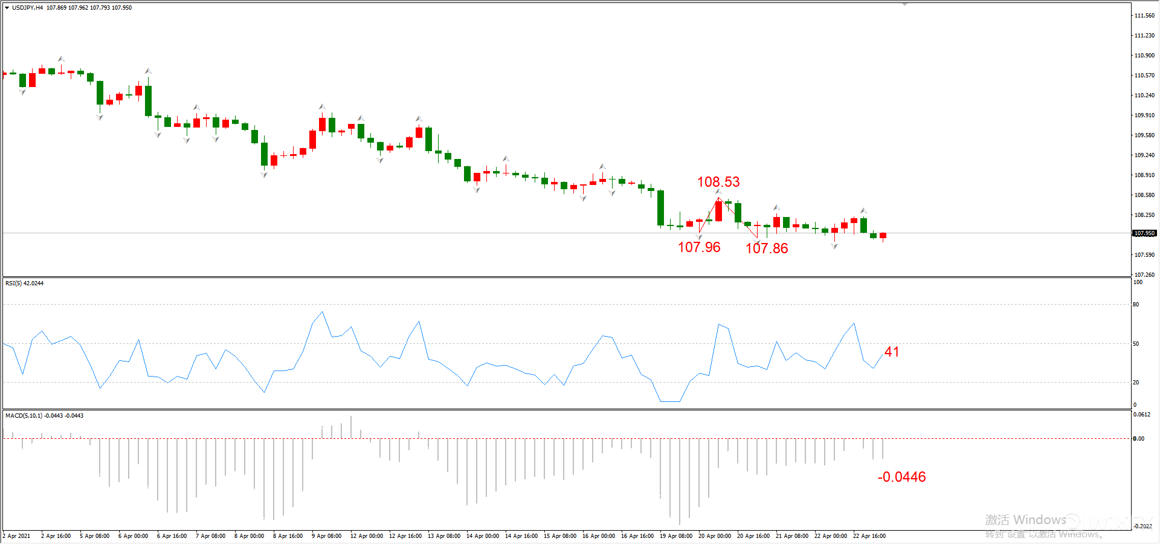Viewport: 1160px width, 544px height.
Task: Select the red 41 RSI annotation
Action: 892,352
